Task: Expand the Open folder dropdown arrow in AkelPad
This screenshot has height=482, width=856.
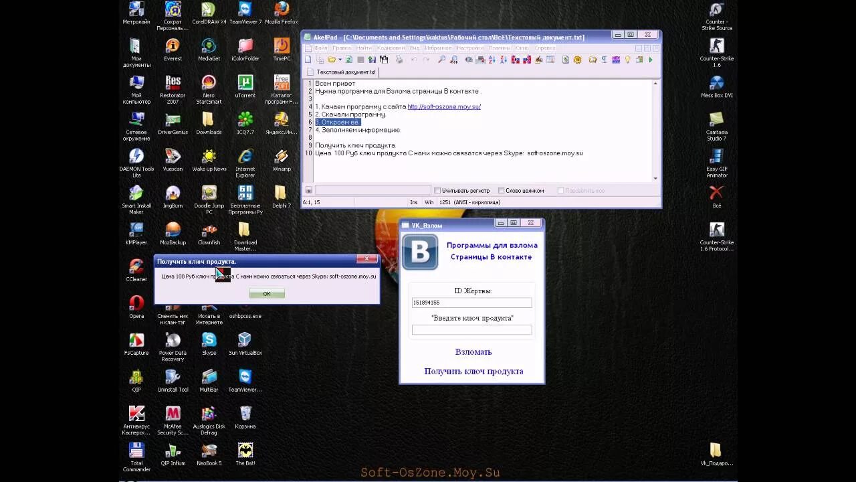Action: [x=340, y=60]
